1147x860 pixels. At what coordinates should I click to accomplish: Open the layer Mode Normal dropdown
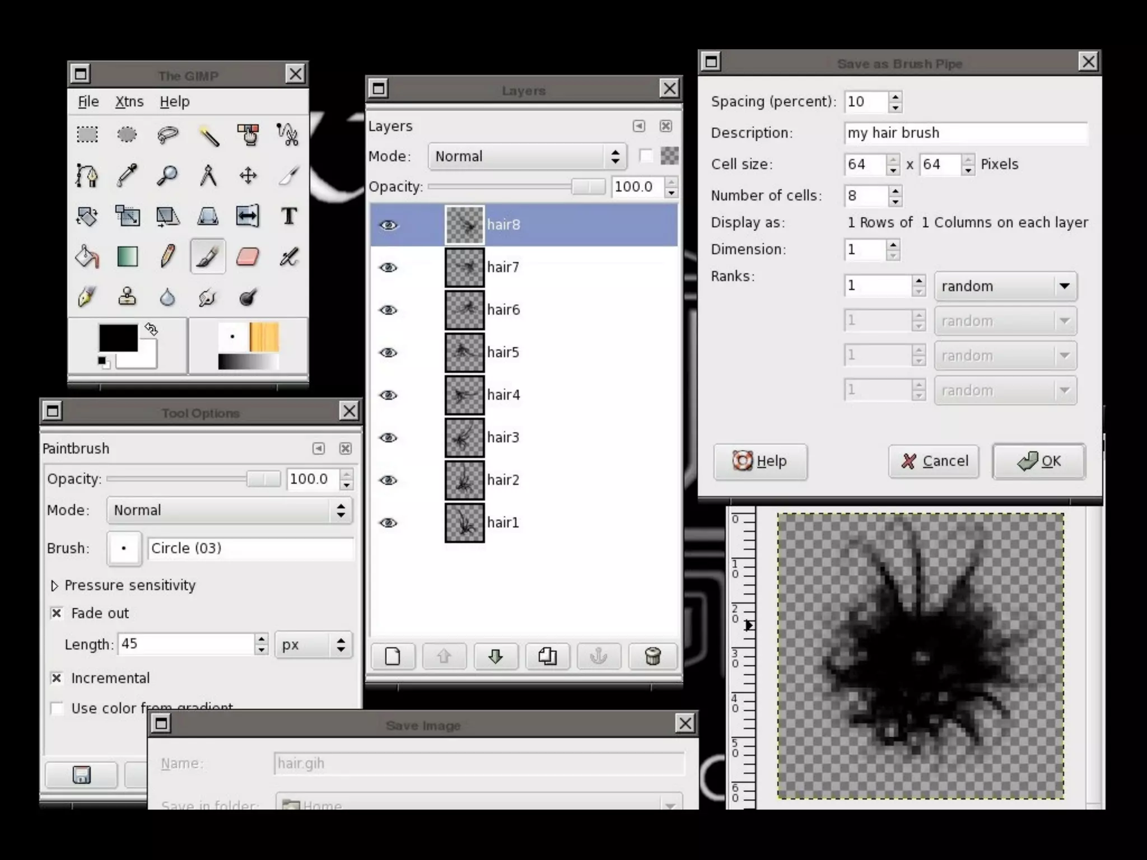(526, 156)
